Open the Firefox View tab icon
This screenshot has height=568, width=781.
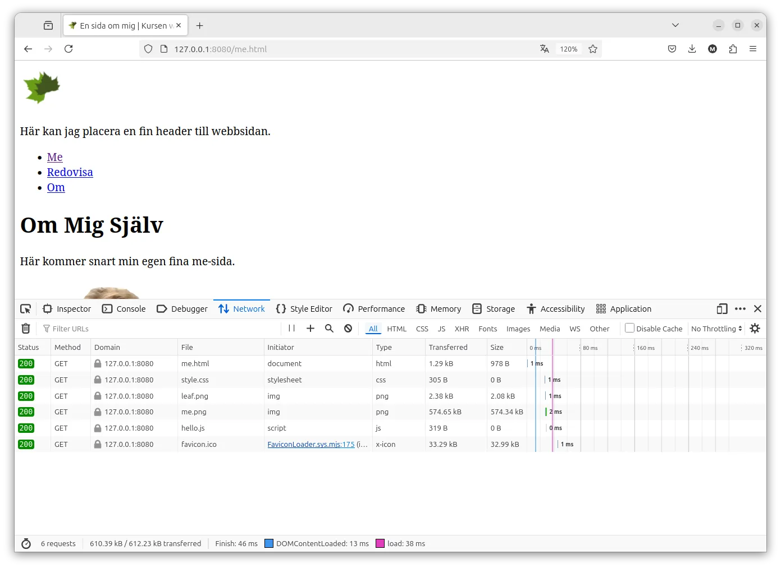[x=48, y=25]
